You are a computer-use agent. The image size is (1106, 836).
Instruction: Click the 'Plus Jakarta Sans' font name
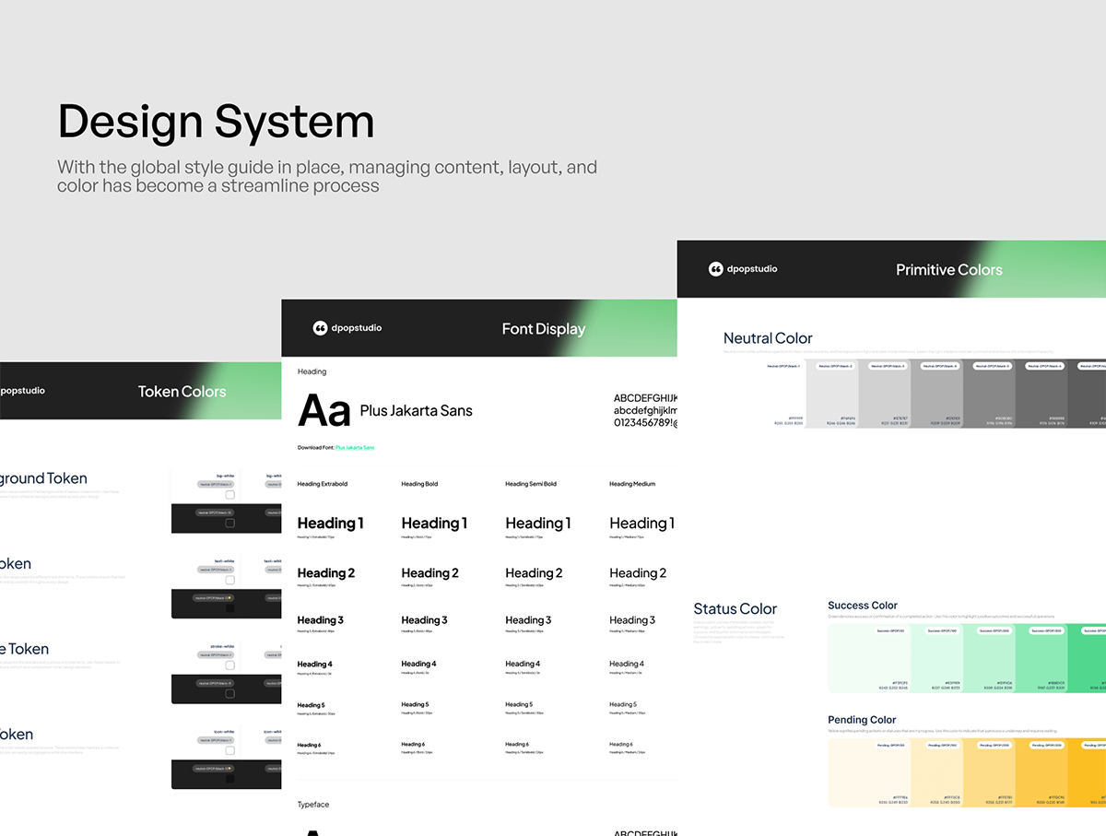[416, 411]
